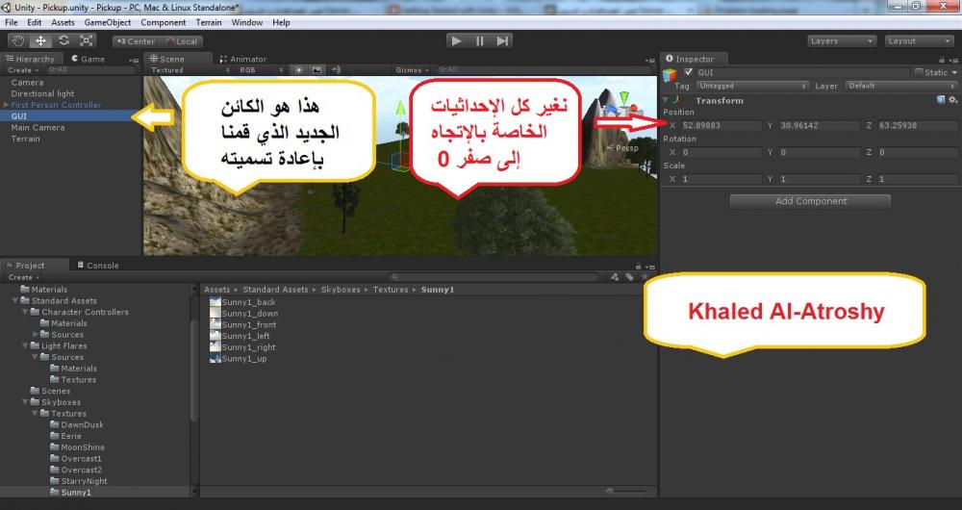Switch to the Game tab
962x510 pixels.
click(x=88, y=59)
